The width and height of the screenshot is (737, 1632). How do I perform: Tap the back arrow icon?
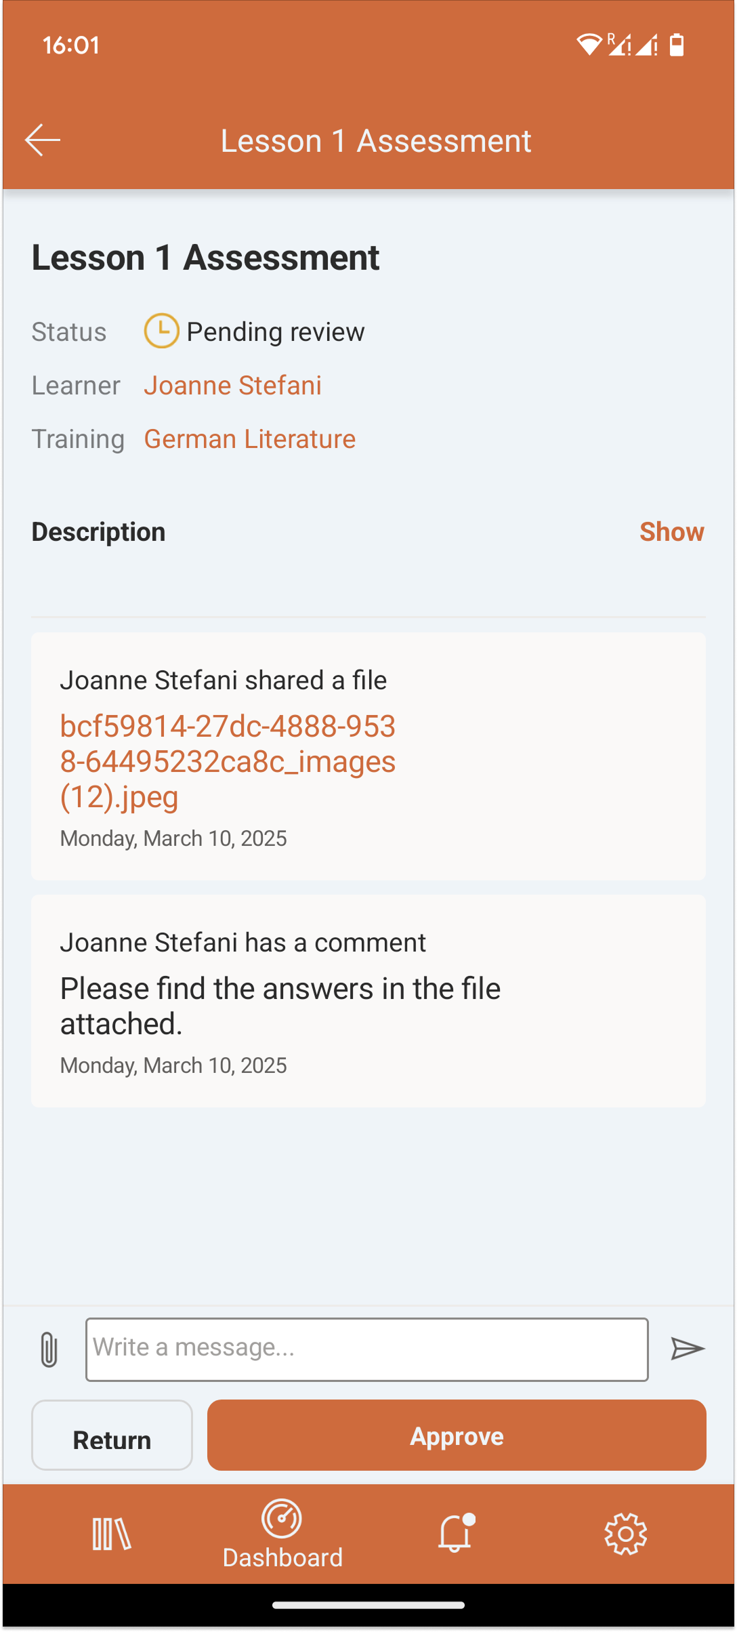tap(43, 140)
